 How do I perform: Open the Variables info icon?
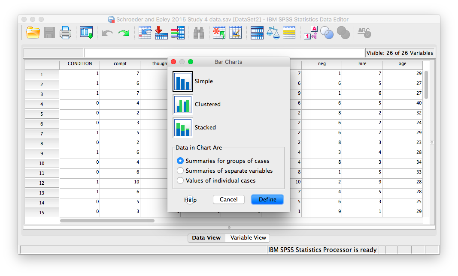[x=178, y=33]
